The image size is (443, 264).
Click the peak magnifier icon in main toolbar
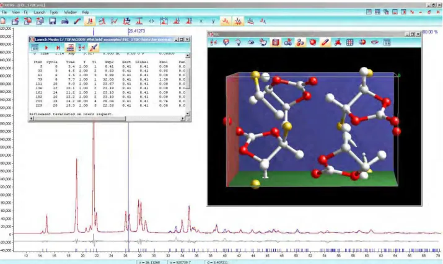tap(102, 21)
